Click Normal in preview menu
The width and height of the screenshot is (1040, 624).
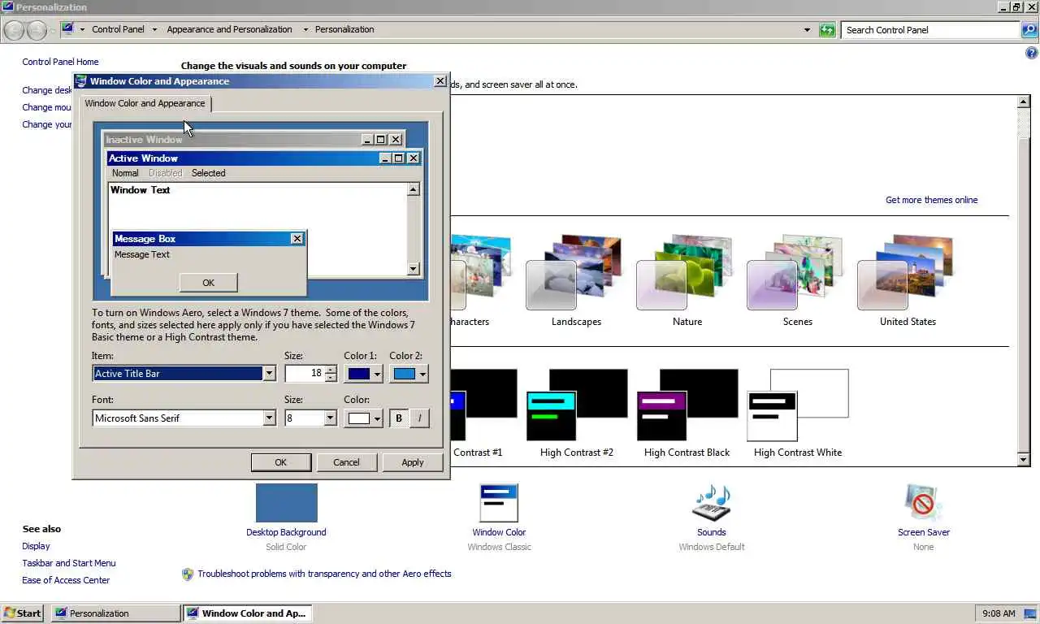[x=125, y=173]
